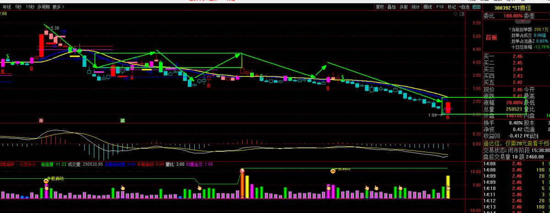The image size is (550, 213).
Task: Click the 牛股启动 0.00 indicator label
Action: tap(150, 164)
